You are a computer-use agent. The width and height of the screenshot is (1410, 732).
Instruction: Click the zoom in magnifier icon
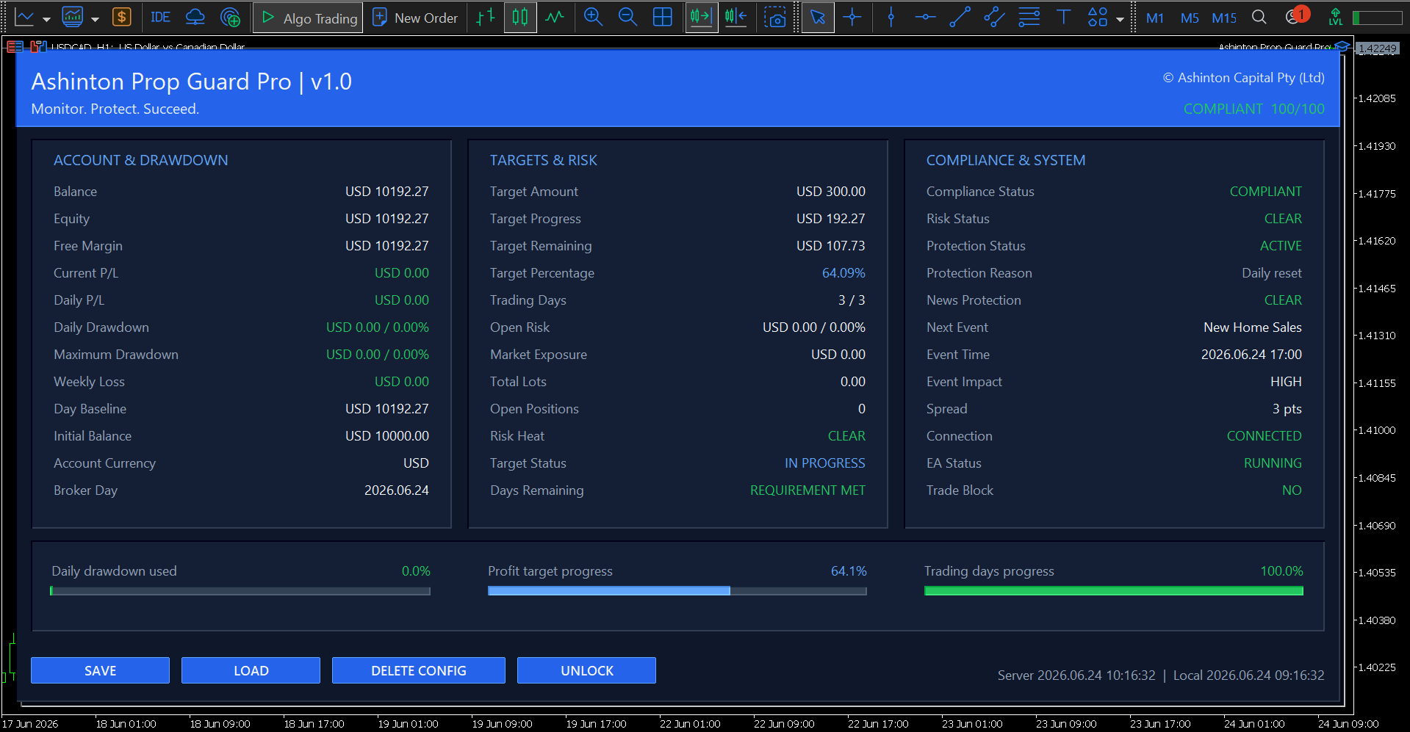click(x=593, y=17)
